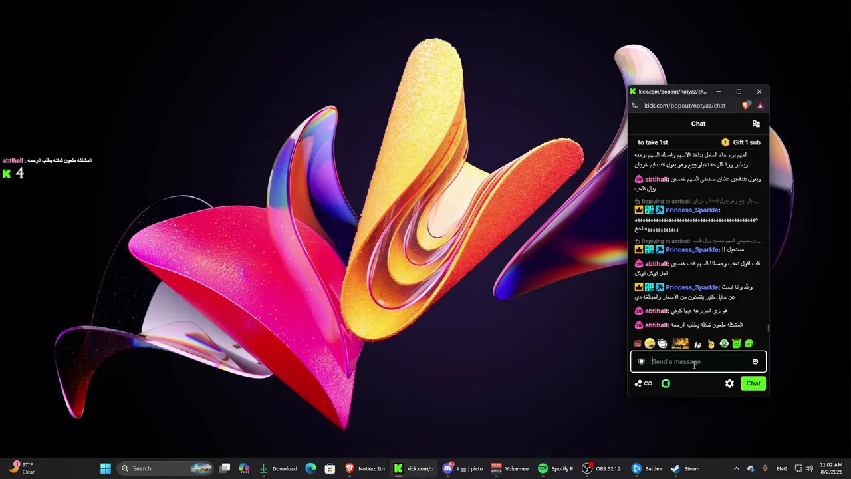Image resolution: width=851 pixels, height=479 pixels.
Task: Expand hidden system tray icons
Action: (736, 468)
